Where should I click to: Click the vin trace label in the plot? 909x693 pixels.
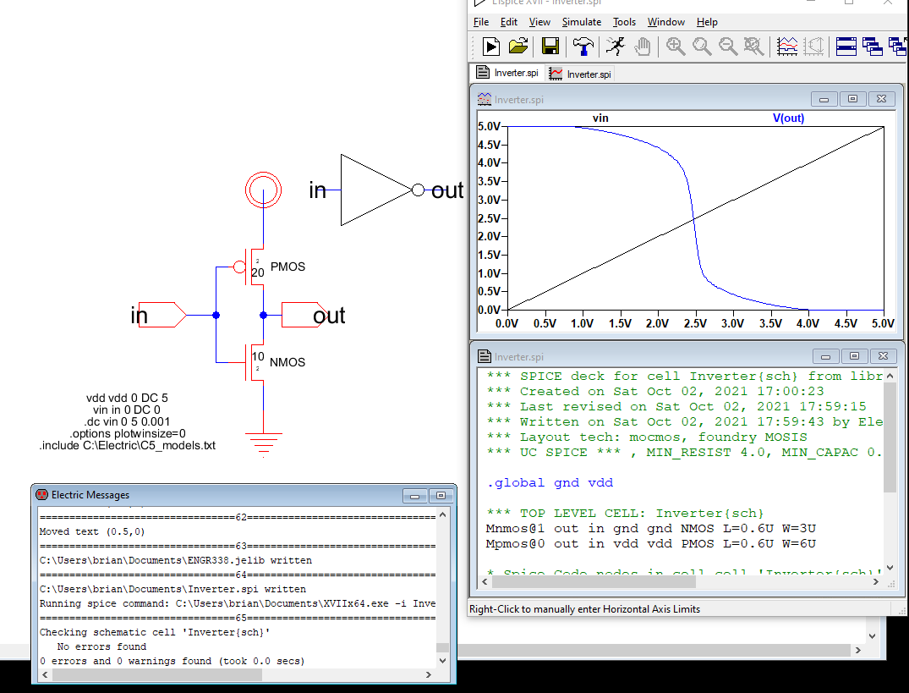600,118
